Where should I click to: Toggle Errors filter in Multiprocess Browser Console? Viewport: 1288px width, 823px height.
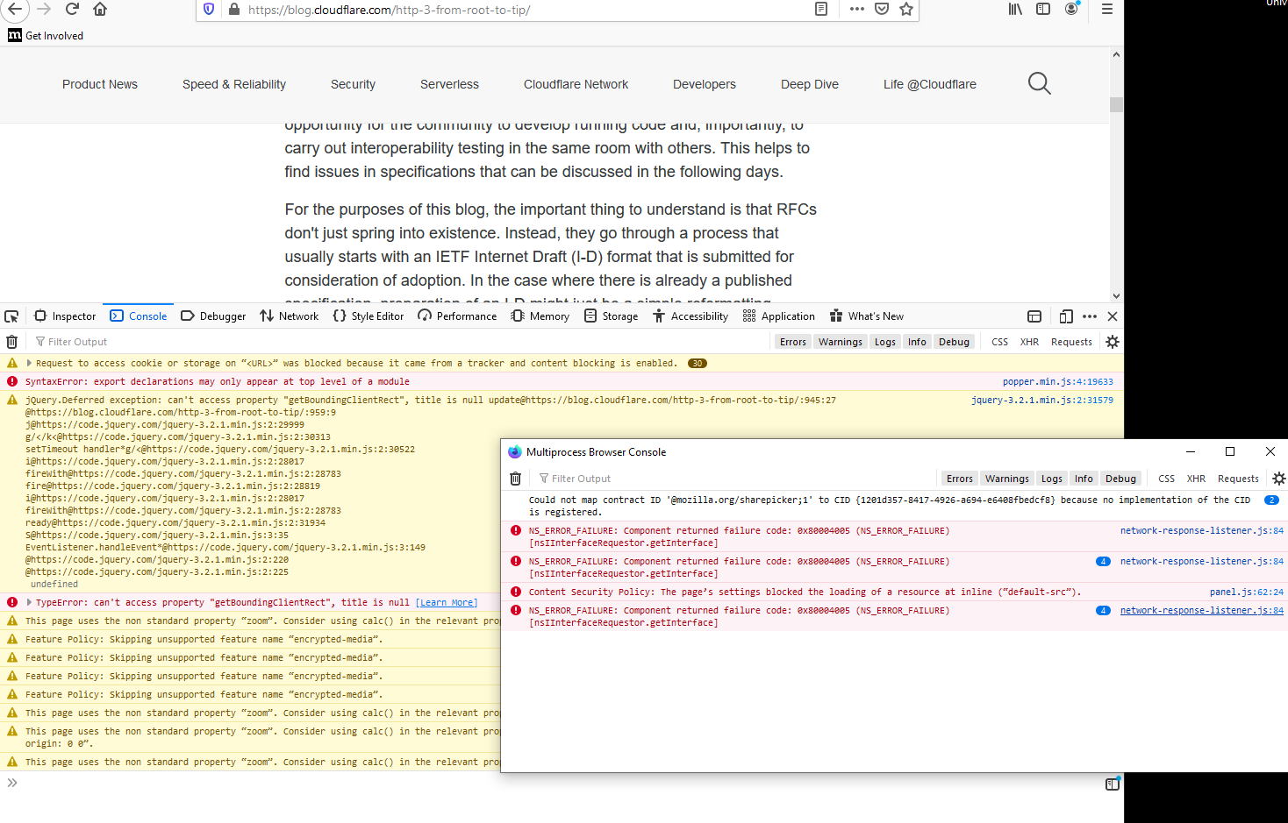click(x=960, y=479)
